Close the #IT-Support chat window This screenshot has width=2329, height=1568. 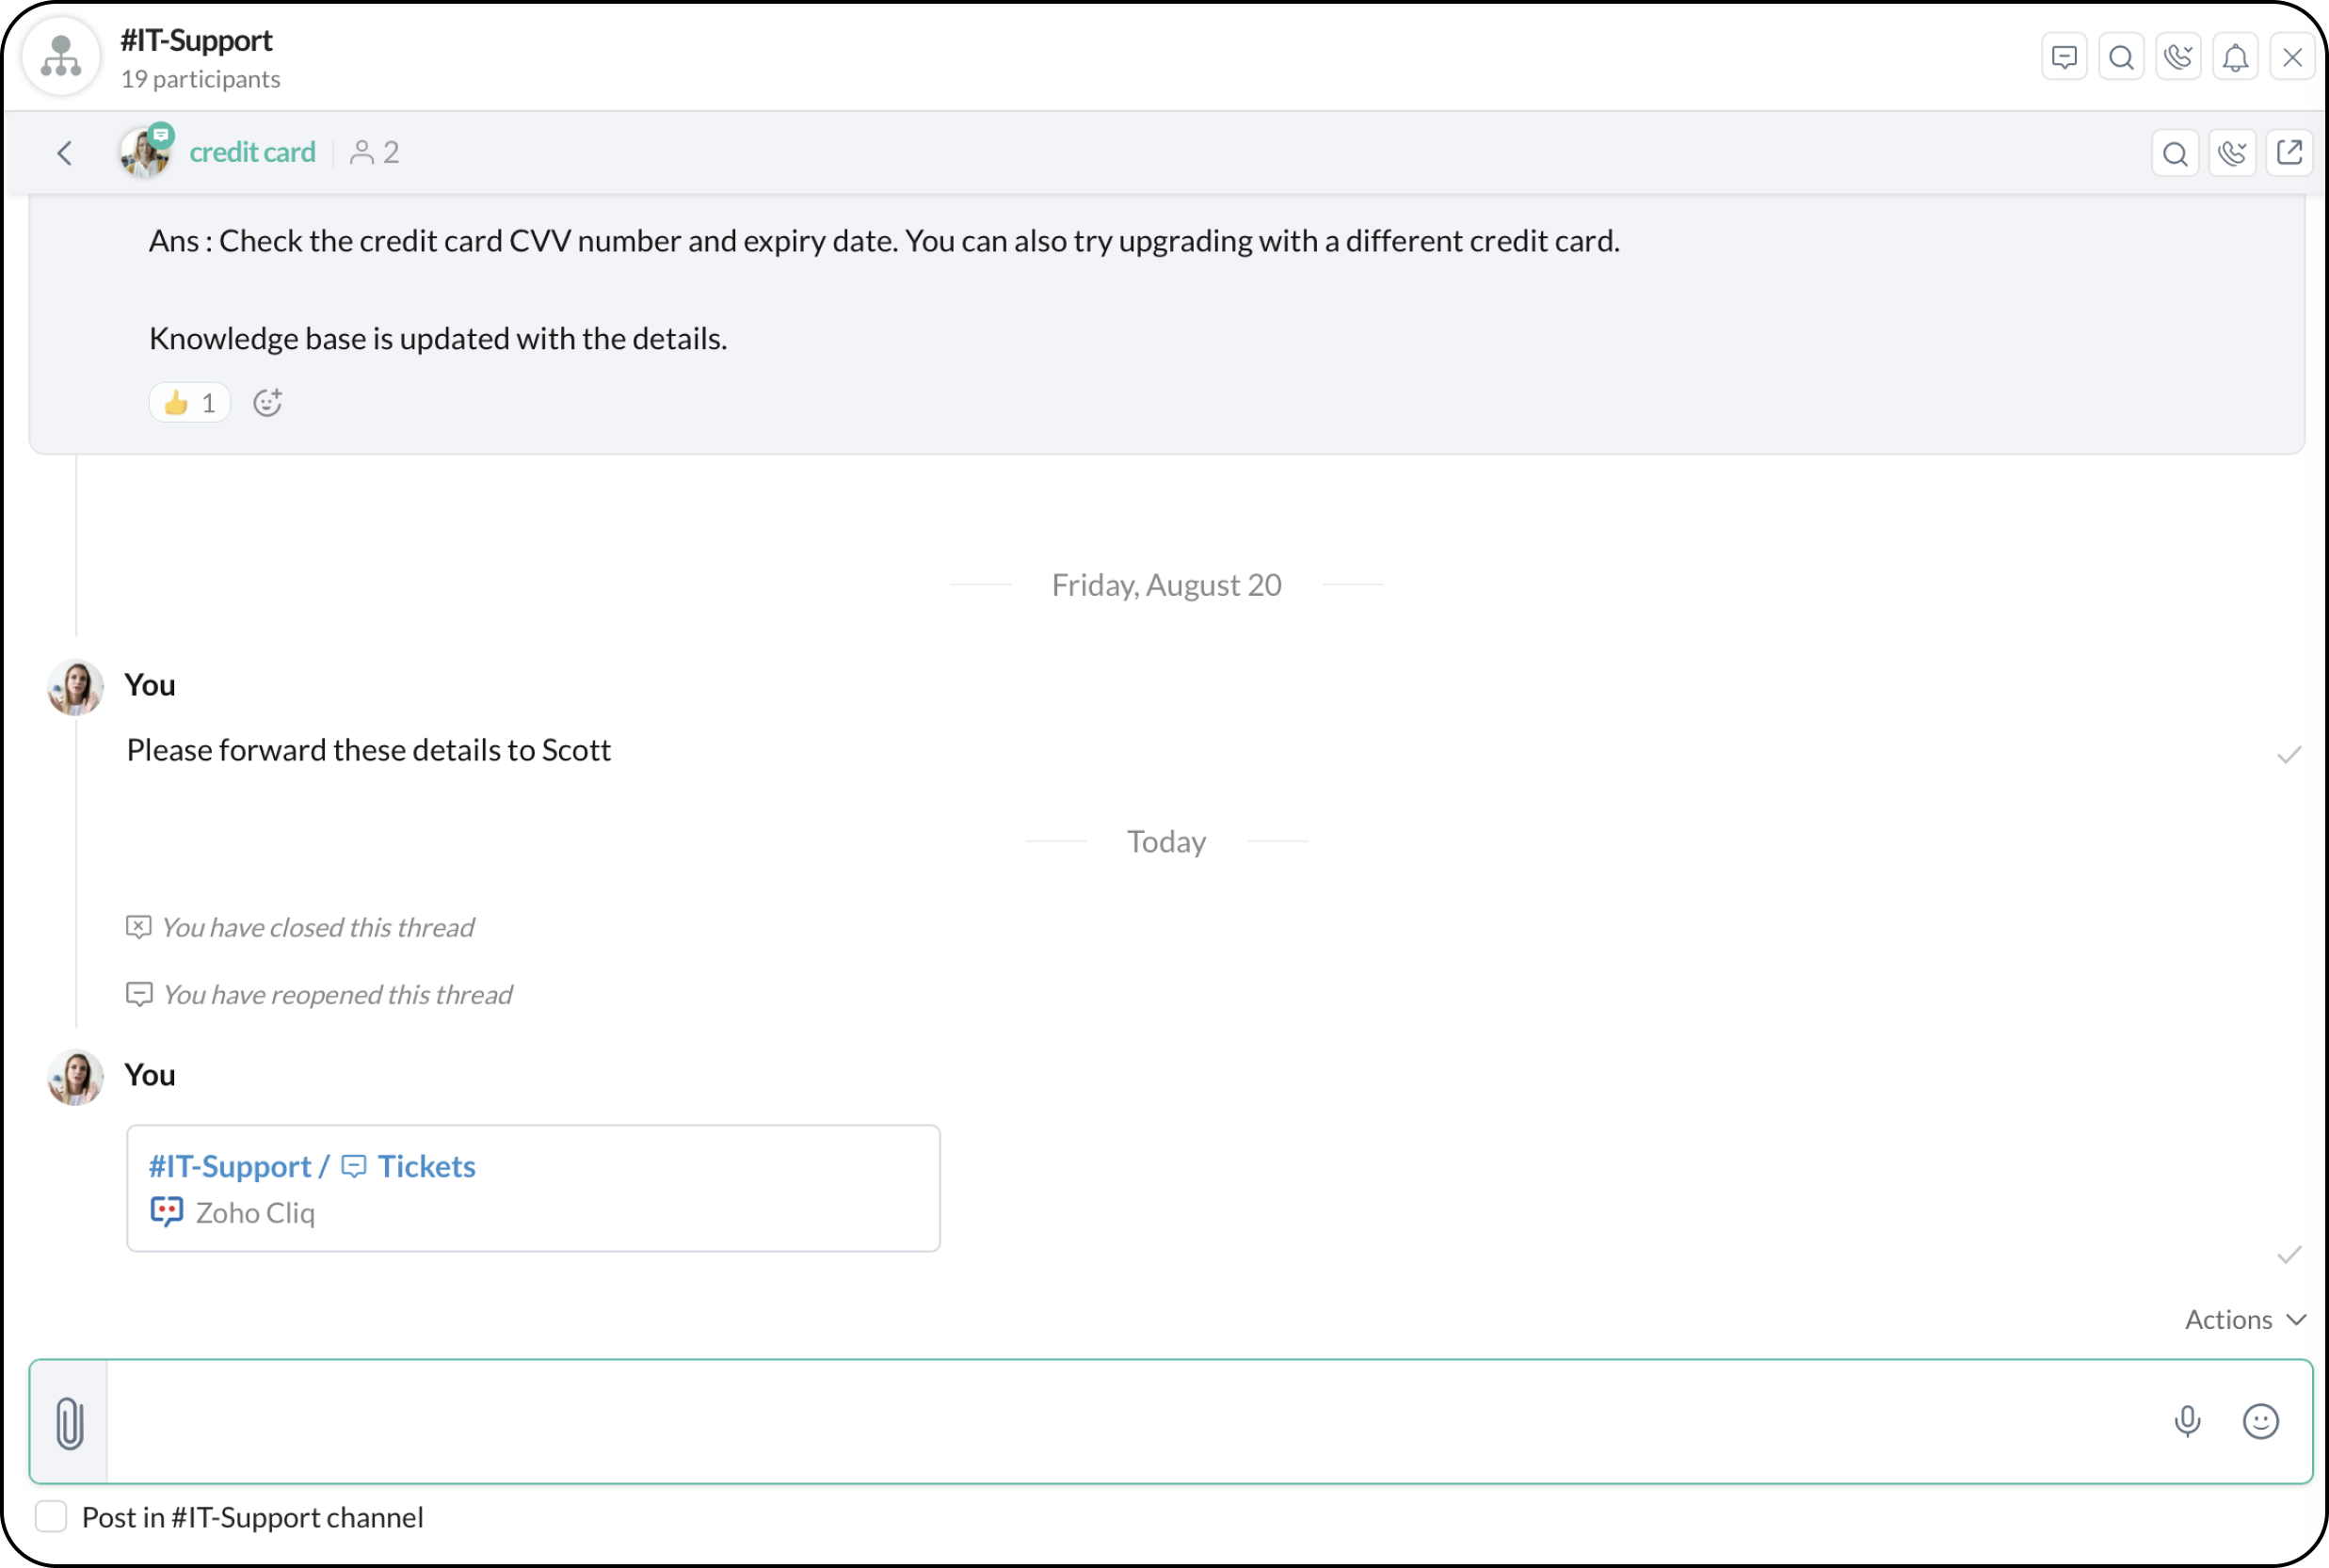tap(2292, 57)
